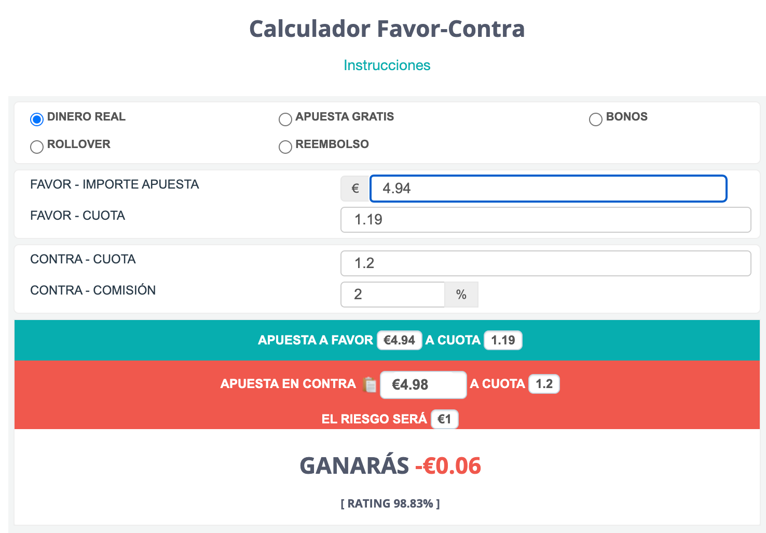Image resolution: width=766 pixels, height=533 pixels.
Task: Open the Instrucciones link
Action: (x=387, y=65)
